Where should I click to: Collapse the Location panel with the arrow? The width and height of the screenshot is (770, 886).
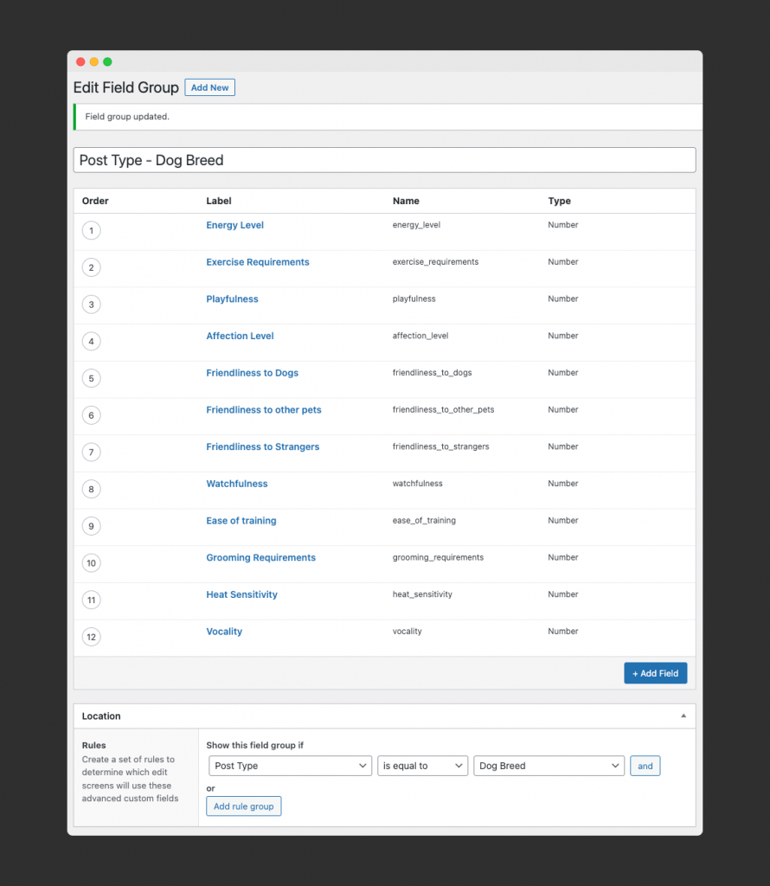[683, 716]
